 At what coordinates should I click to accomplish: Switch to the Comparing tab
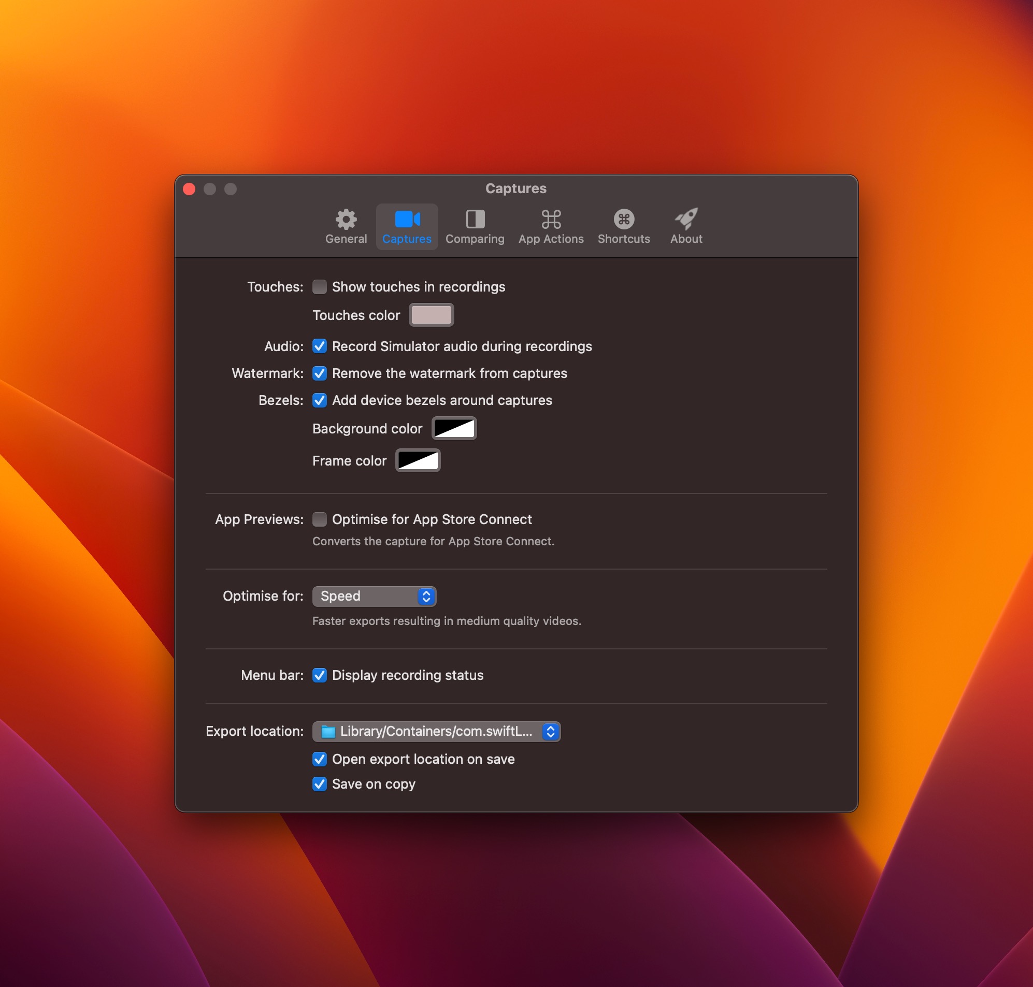point(474,226)
